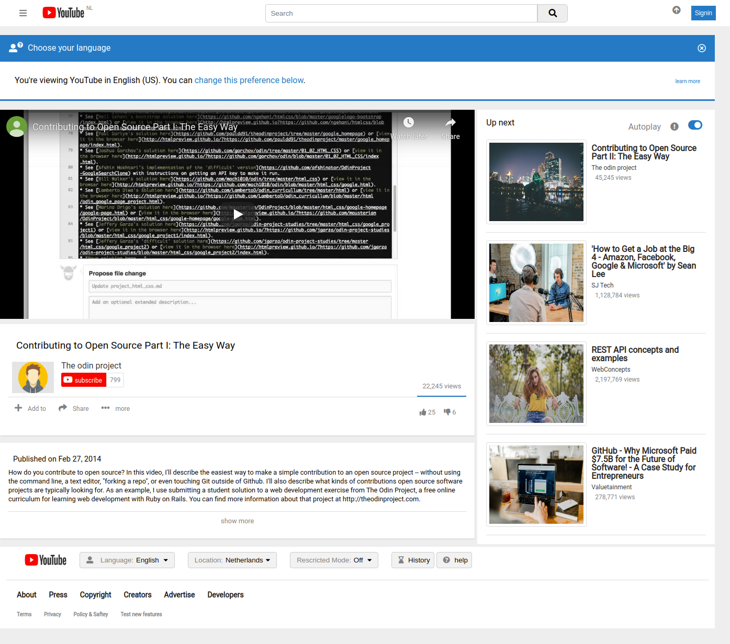Click Share below the video title
The image size is (730, 644).
74,408
